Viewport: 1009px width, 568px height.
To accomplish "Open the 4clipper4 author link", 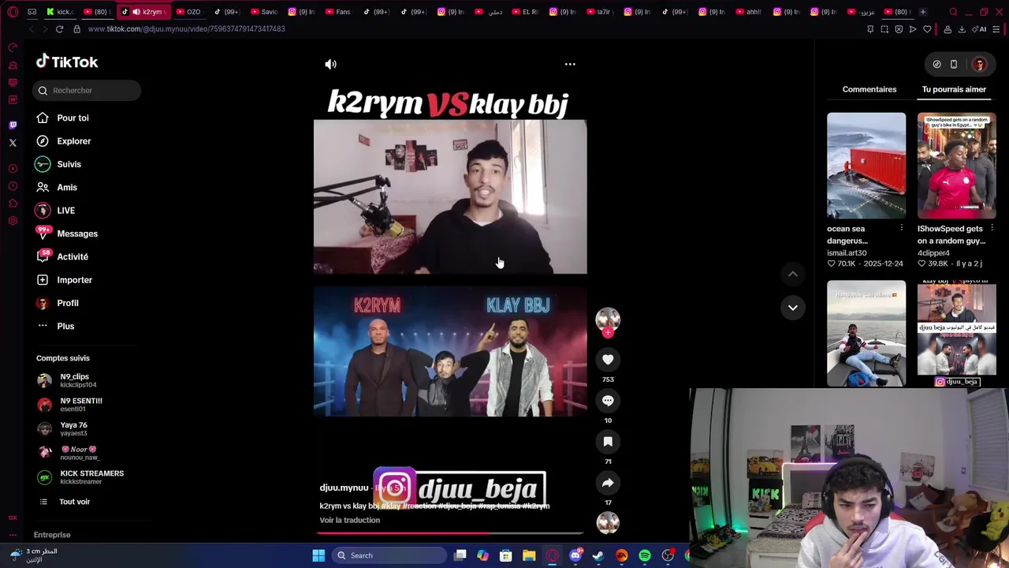I will point(933,253).
